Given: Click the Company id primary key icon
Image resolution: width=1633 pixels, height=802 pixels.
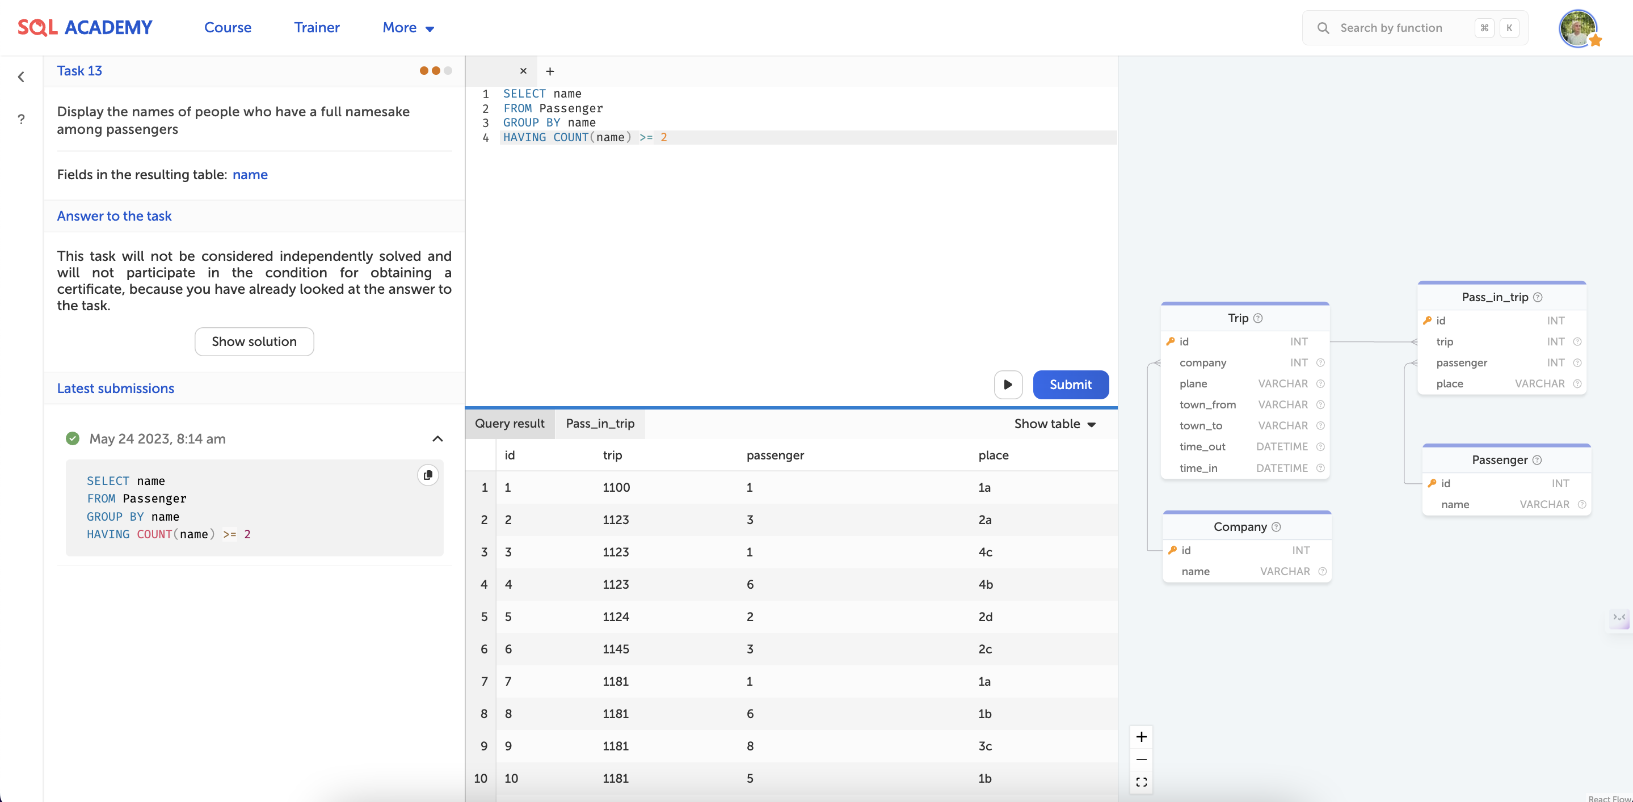Looking at the screenshot, I should (1172, 551).
